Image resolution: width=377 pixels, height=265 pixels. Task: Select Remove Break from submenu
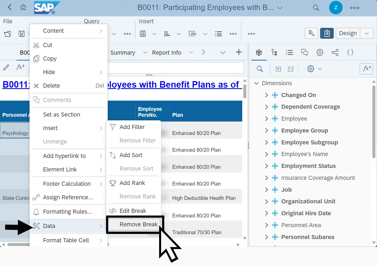tap(138, 224)
